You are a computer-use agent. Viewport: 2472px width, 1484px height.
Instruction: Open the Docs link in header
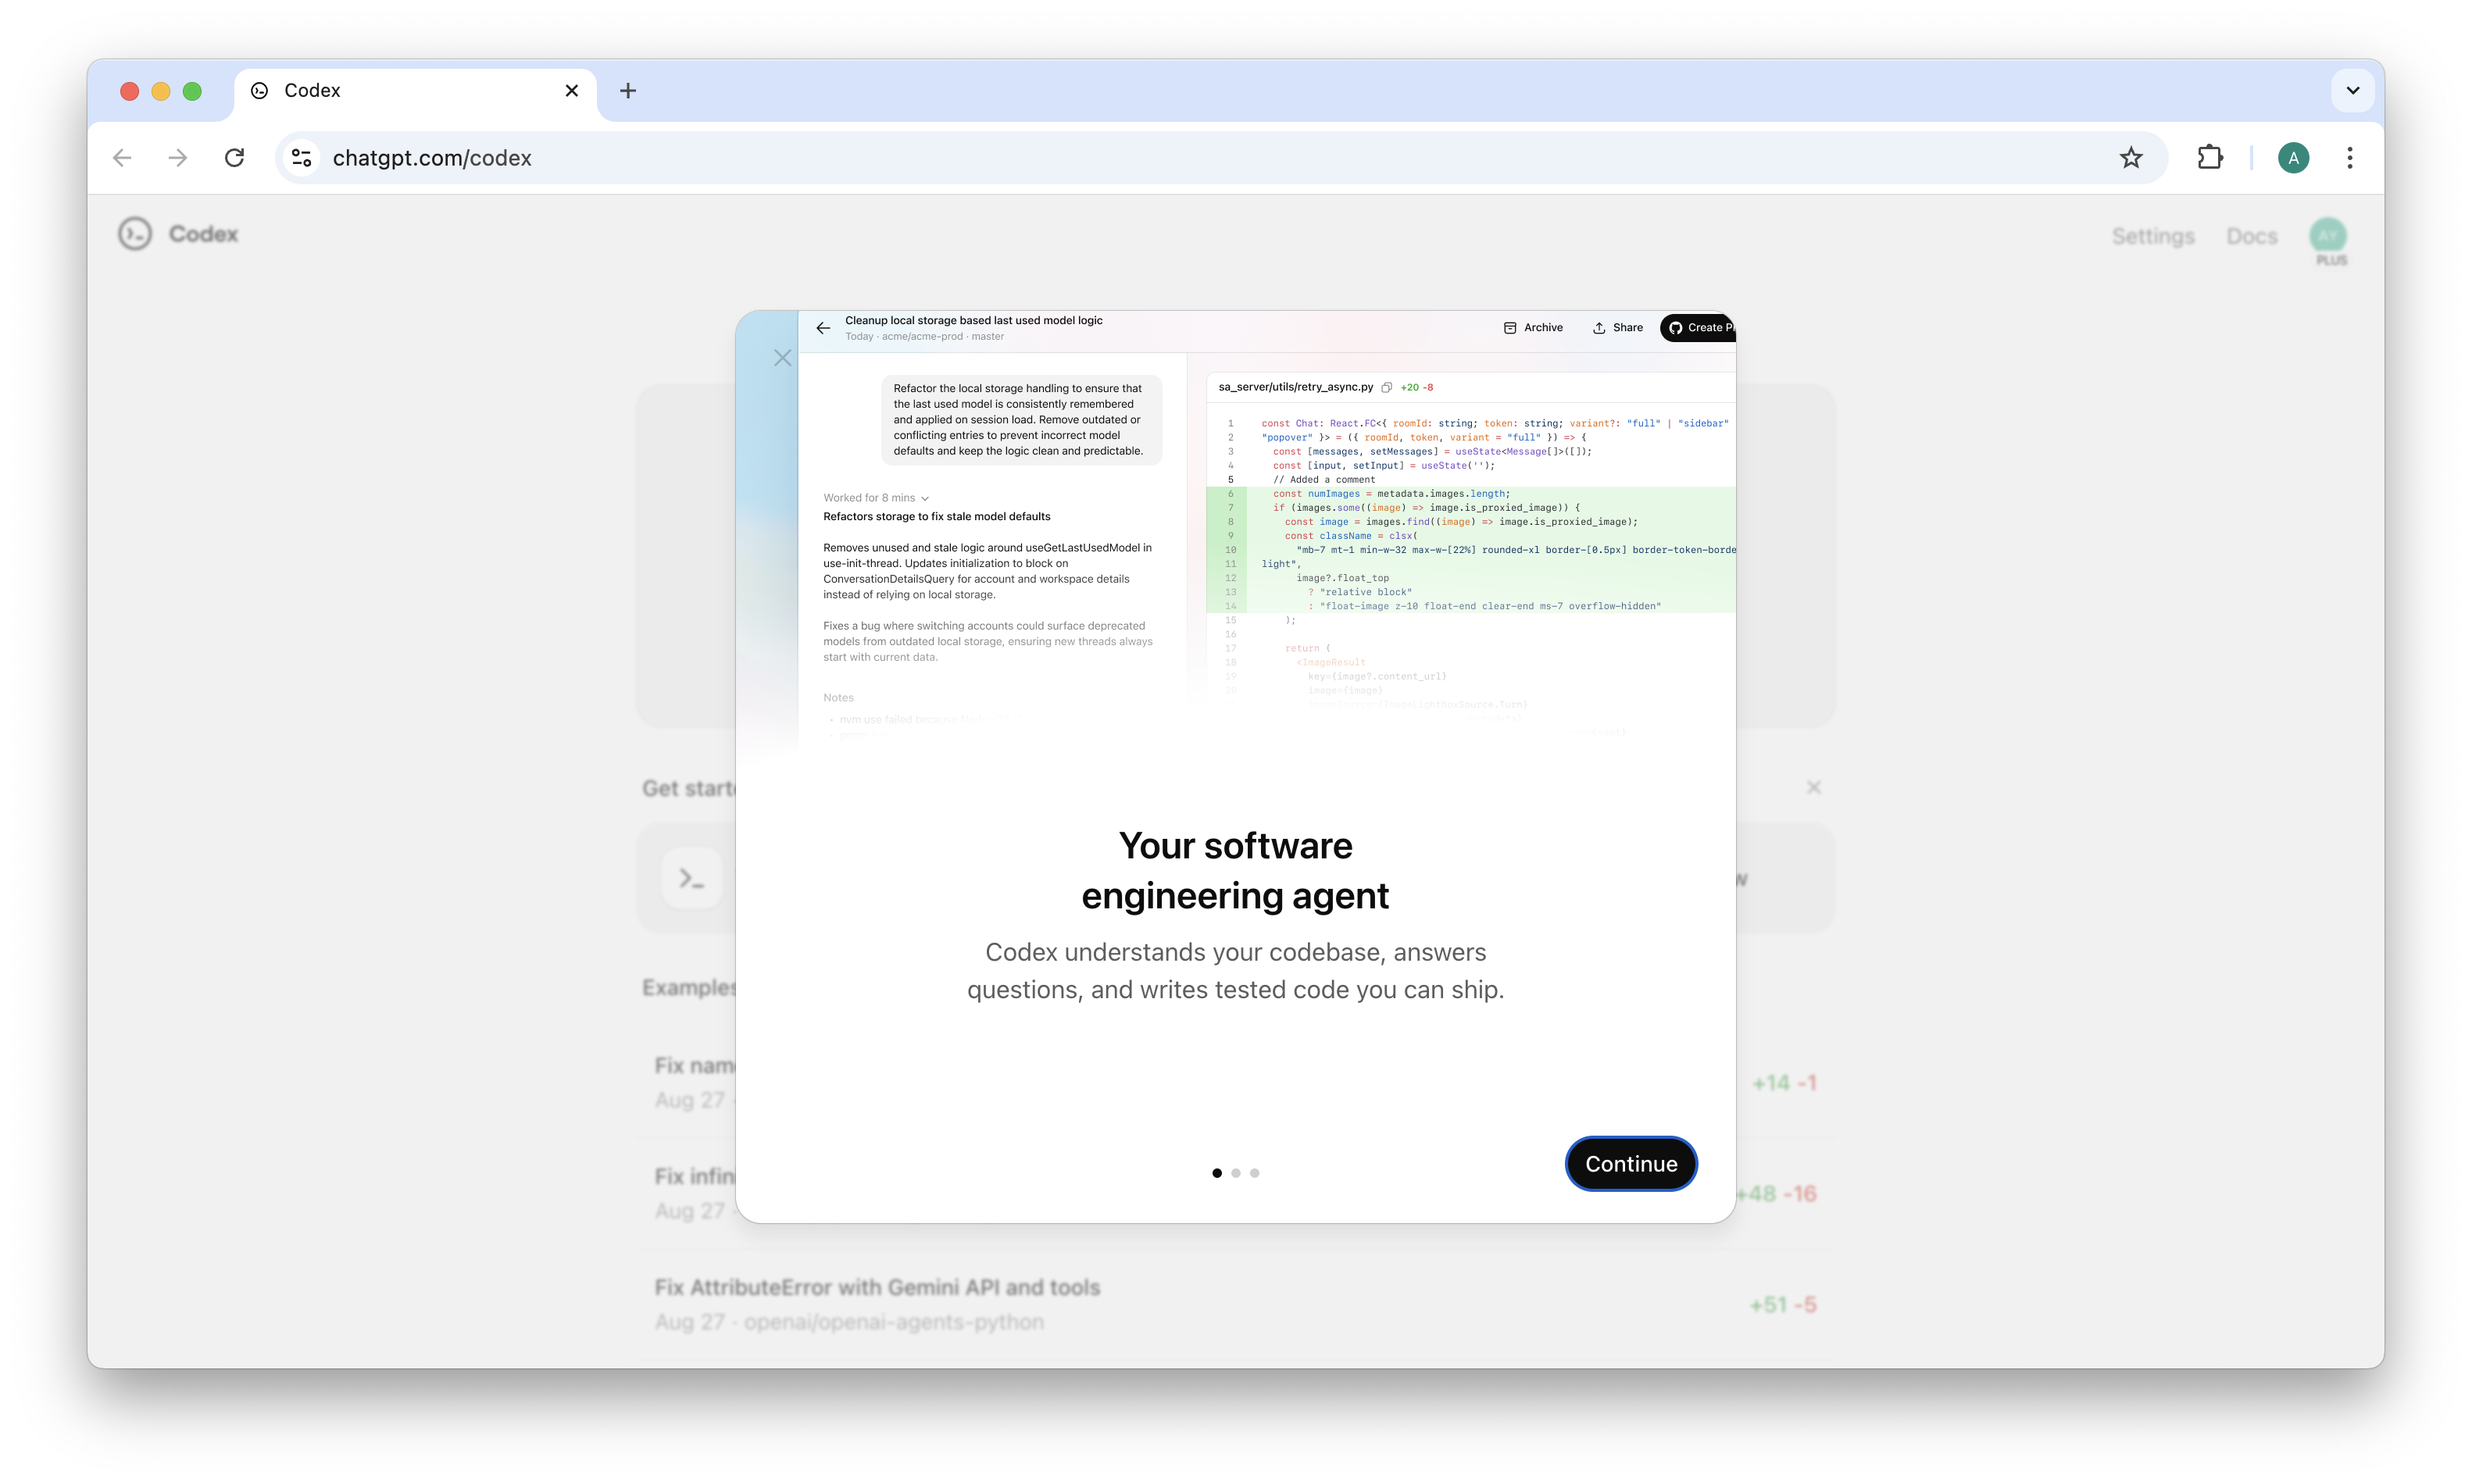[2252, 236]
